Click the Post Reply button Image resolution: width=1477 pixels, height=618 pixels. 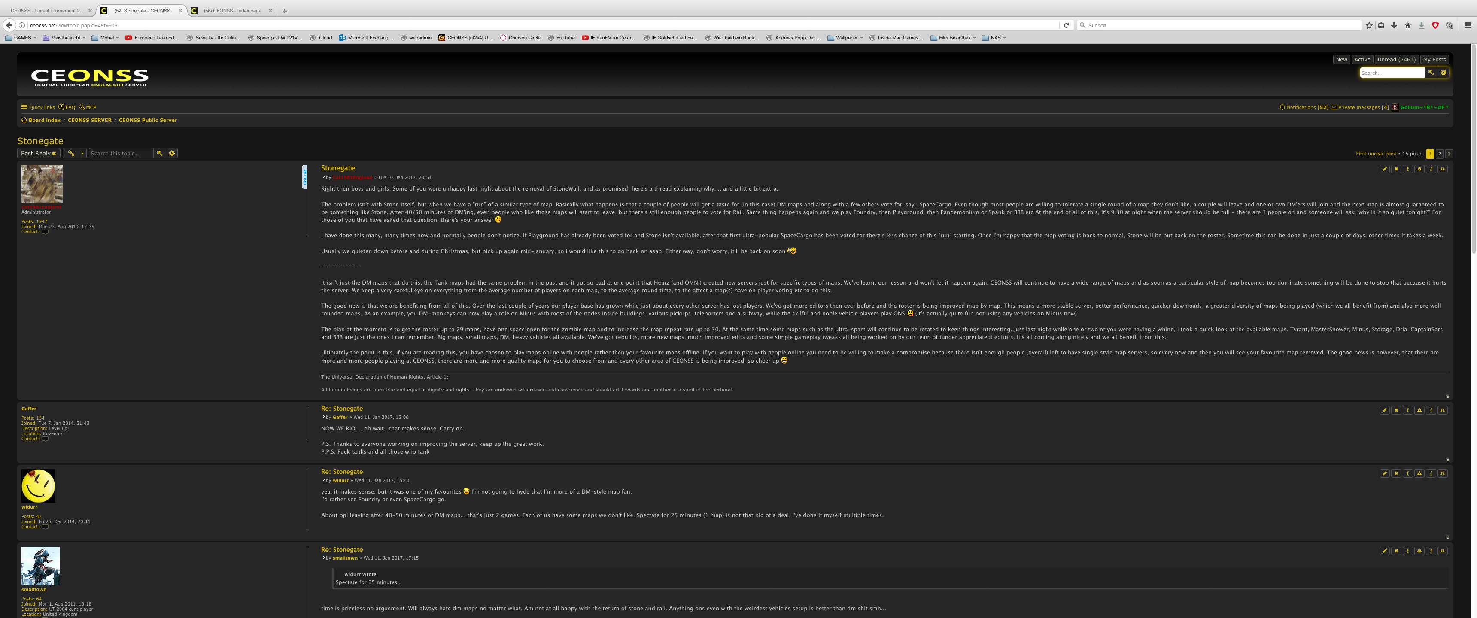pos(38,154)
